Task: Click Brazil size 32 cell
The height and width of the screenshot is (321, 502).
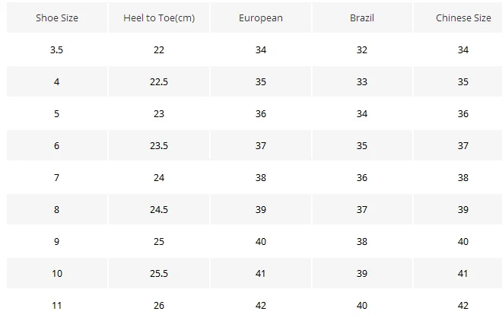Action: [362, 49]
